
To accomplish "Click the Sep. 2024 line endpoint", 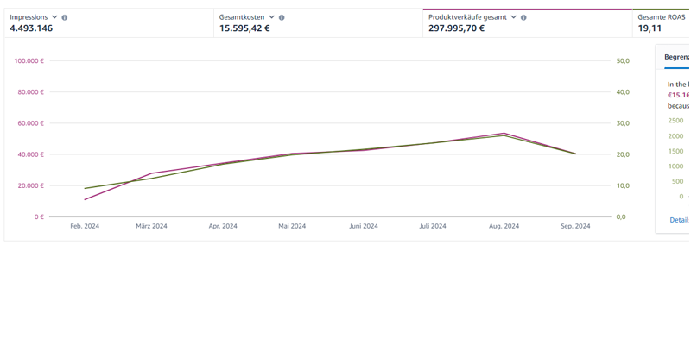I will pos(576,154).
